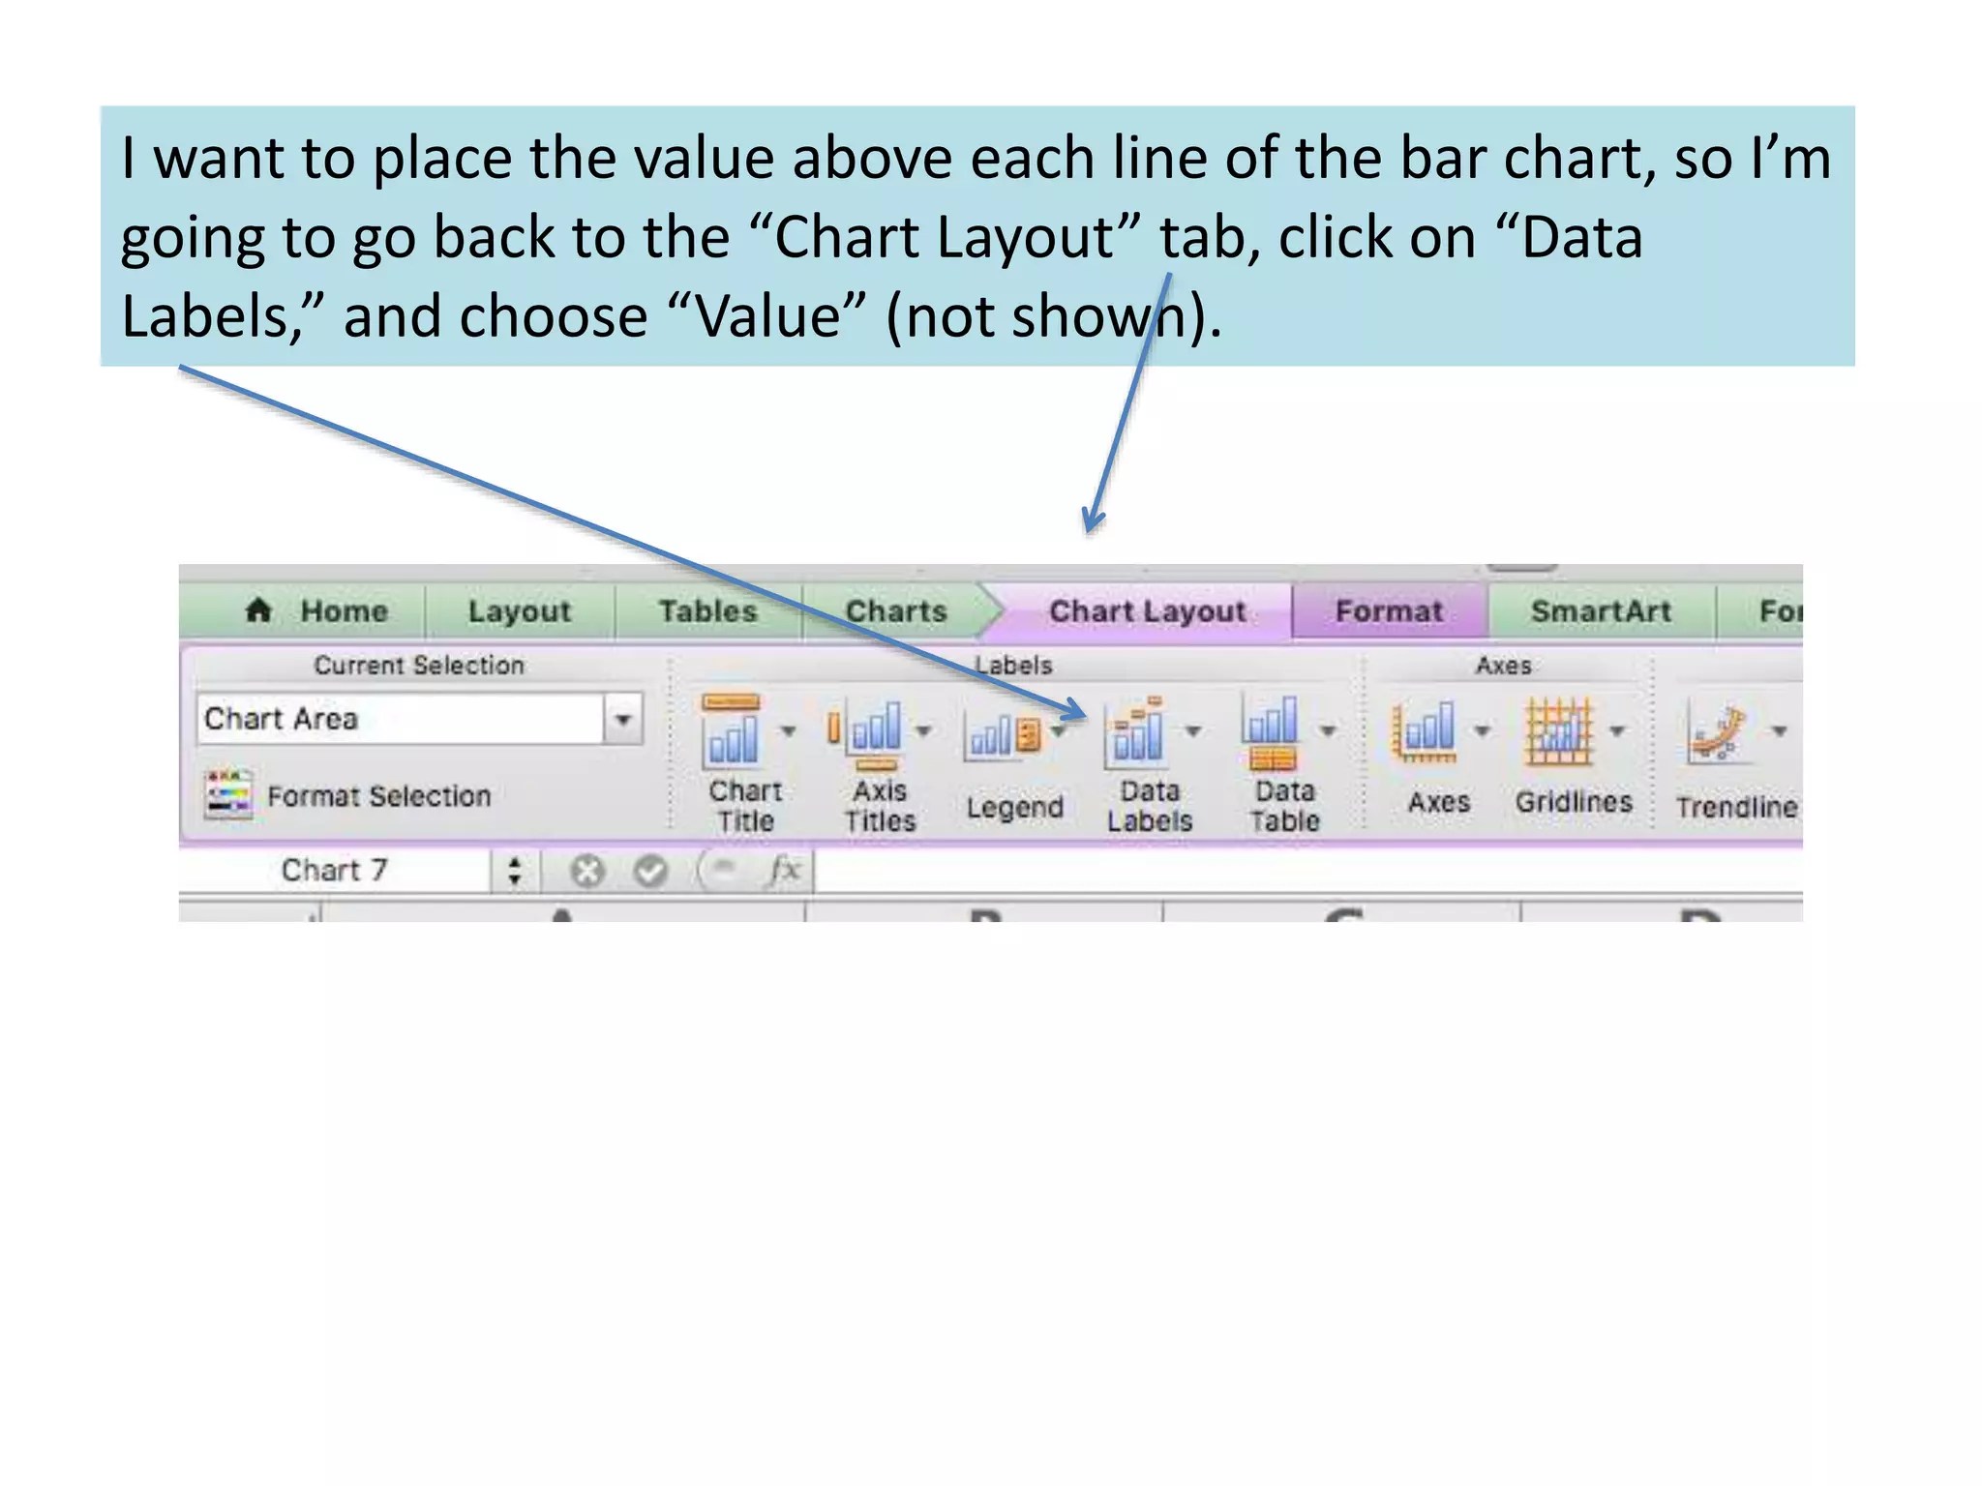
Task: Expand the Chart Title dropdown arrow
Action: (789, 731)
